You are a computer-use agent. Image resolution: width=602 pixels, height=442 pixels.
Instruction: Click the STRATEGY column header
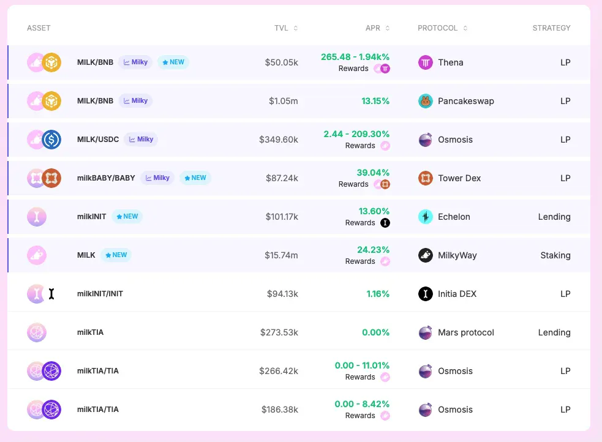551,28
